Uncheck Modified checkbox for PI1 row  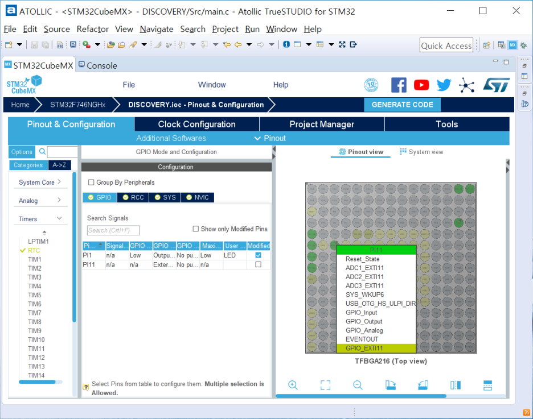pos(259,255)
